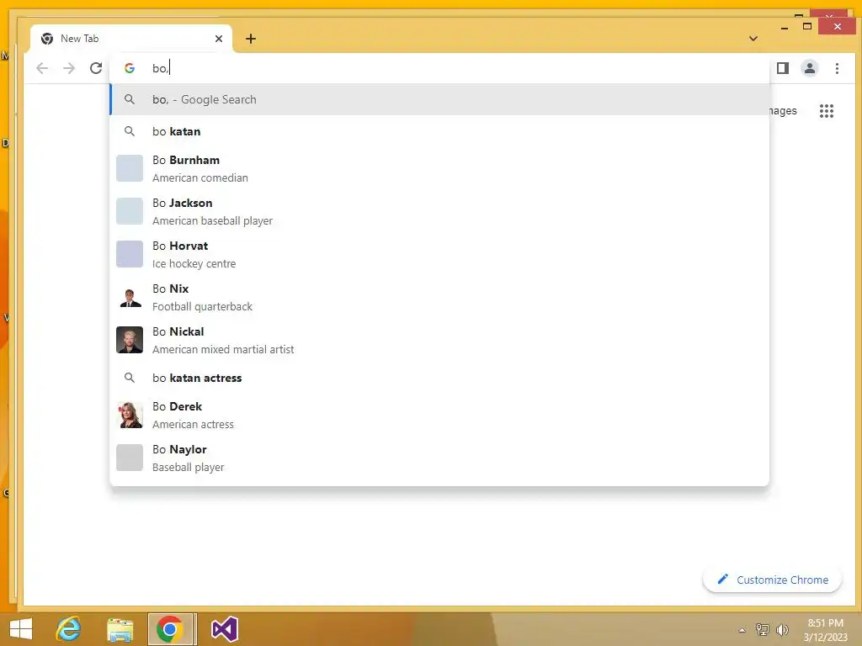The width and height of the screenshot is (862, 646).
Task: Launch Internet Explorer from taskbar
Action: [69, 629]
